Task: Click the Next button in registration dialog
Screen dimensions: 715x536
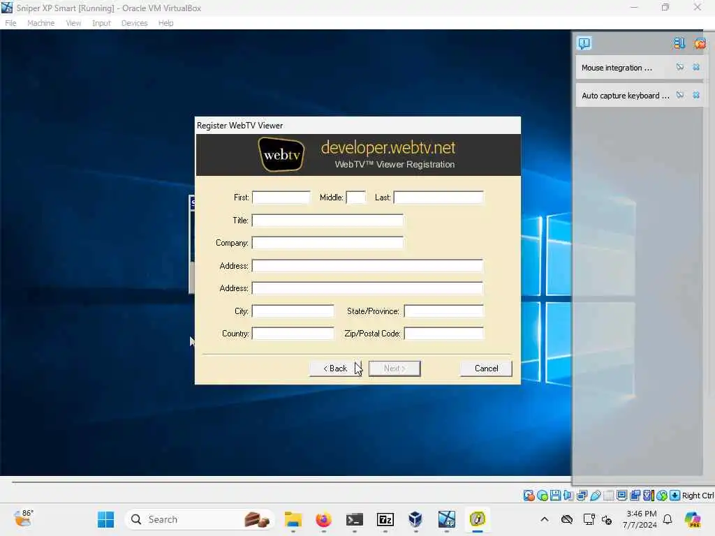Action: point(395,368)
